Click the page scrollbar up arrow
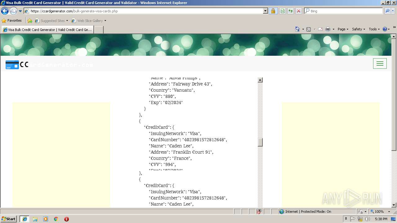Image resolution: width=397 pixels, height=223 pixels. 394,37
